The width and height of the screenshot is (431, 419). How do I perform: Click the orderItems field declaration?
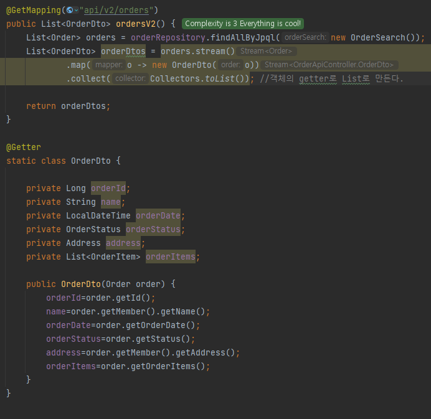pos(171,257)
